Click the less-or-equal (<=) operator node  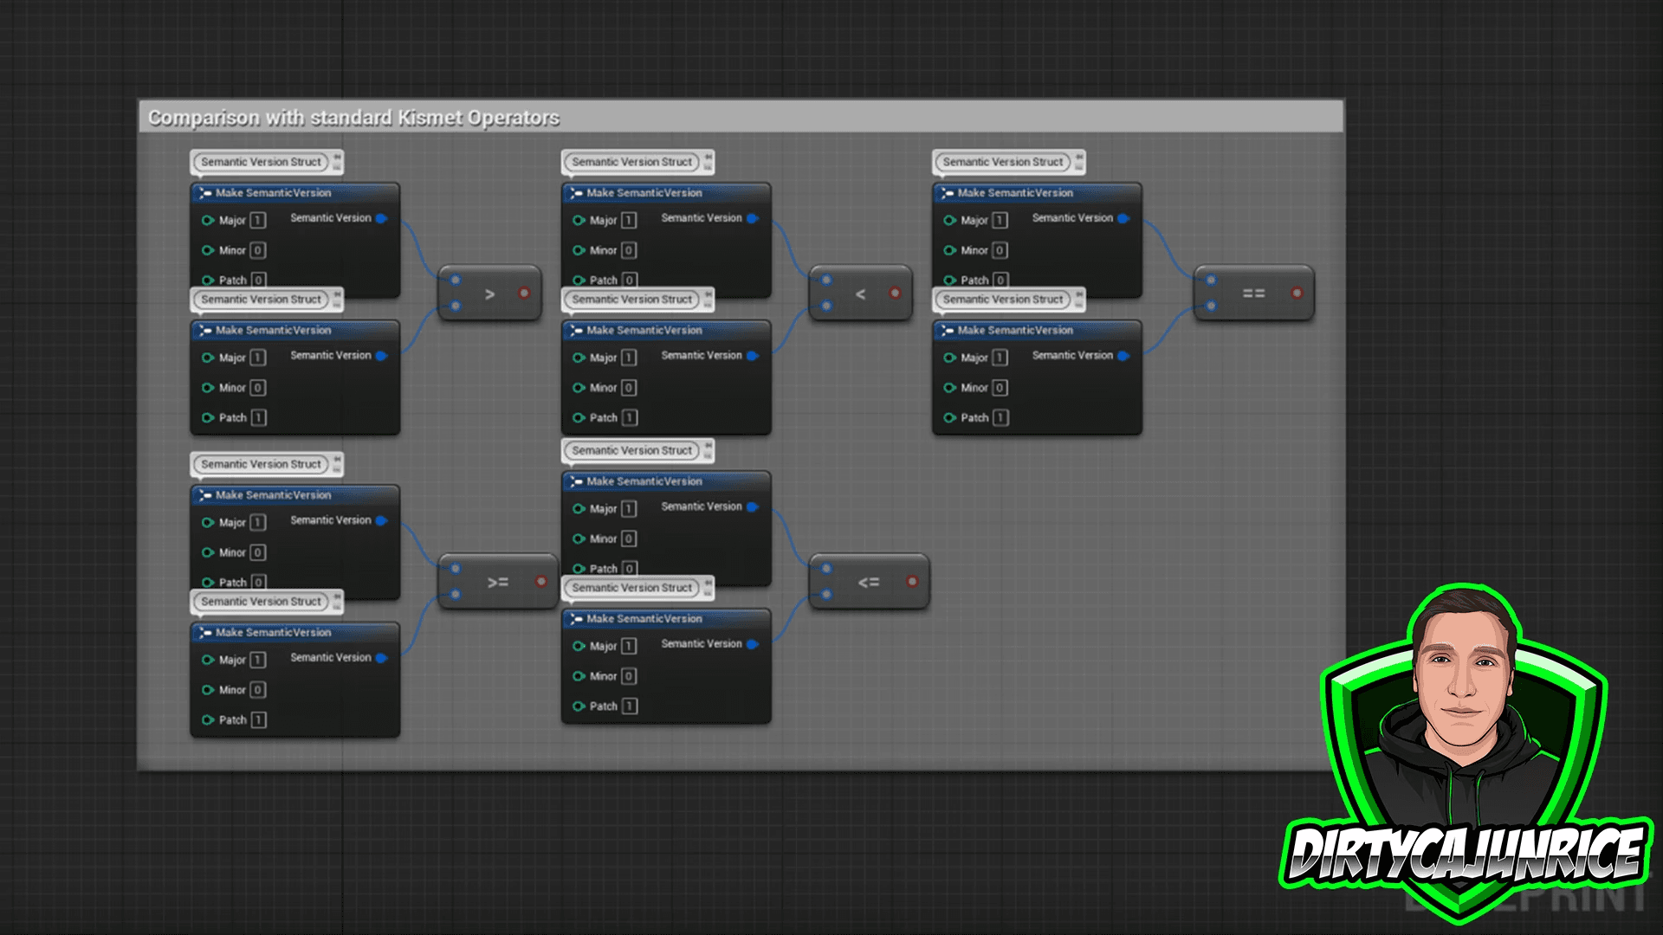point(868,583)
